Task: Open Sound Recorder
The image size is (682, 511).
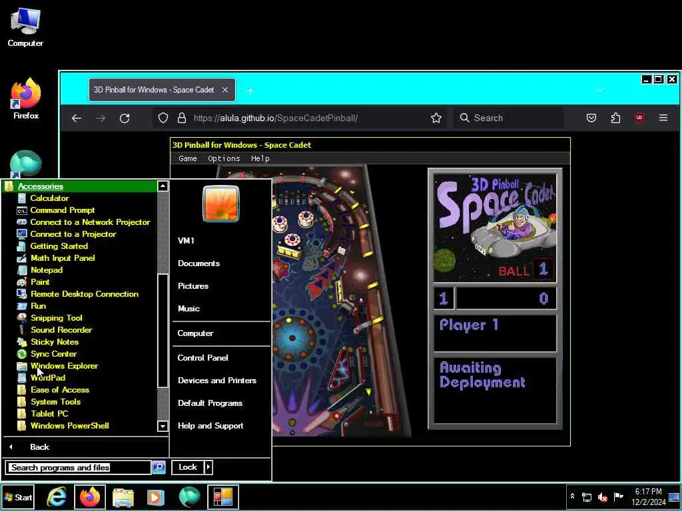Action: pos(61,330)
